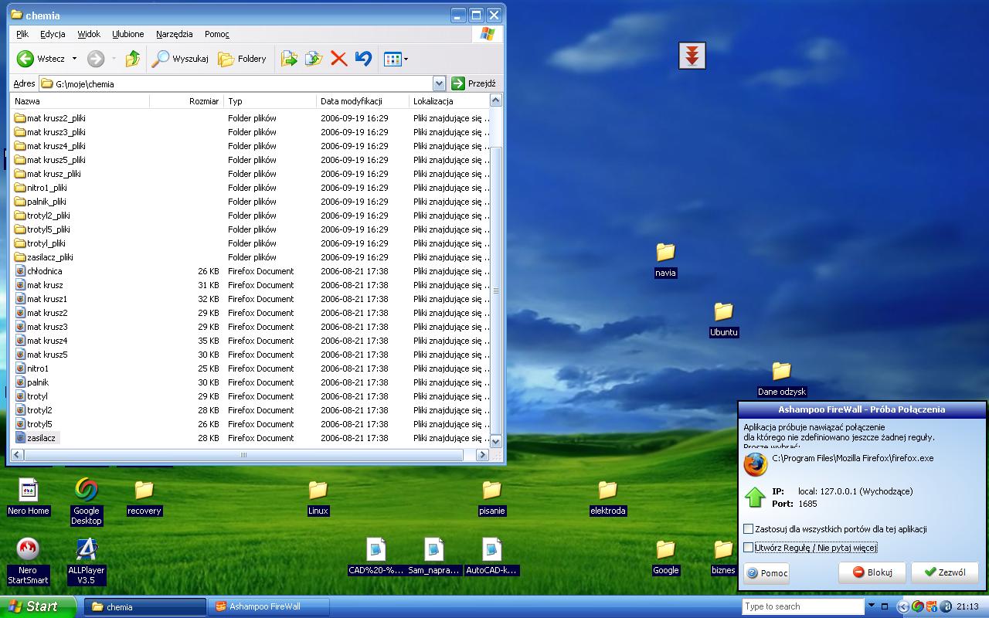Click the Forward navigation arrow icon
The height and width of the screenshot is (618, 989).
coord(96,59)
